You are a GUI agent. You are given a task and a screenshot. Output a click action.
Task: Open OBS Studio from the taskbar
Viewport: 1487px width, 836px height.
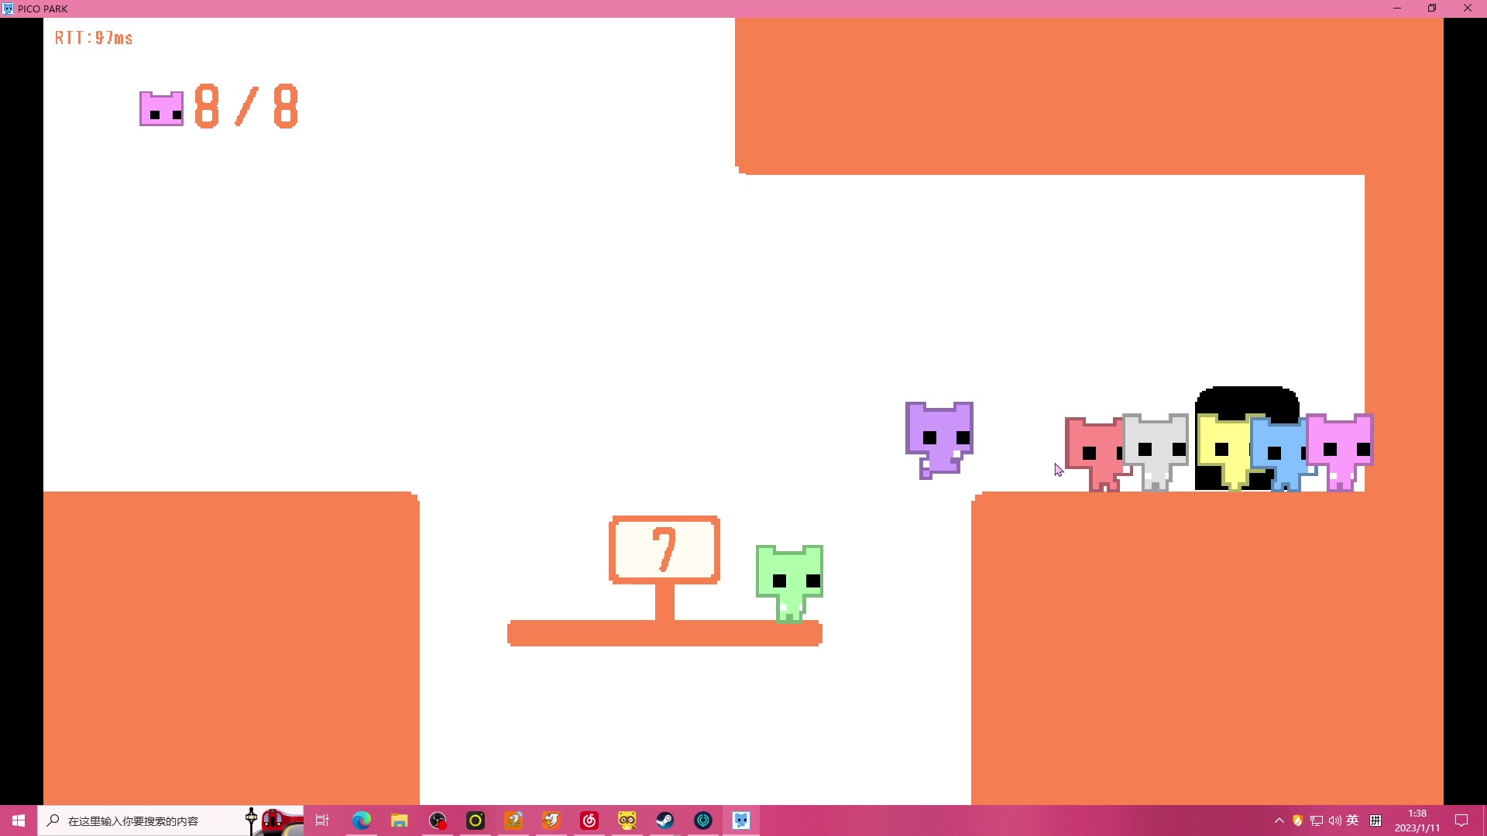[x=438, y=821]
